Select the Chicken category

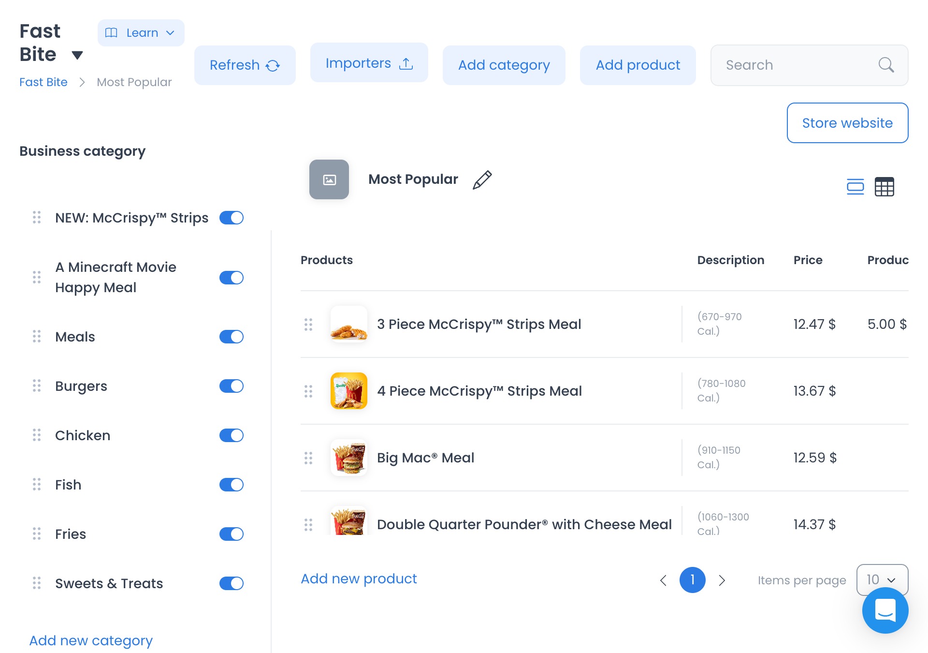[x=83, y=435]
